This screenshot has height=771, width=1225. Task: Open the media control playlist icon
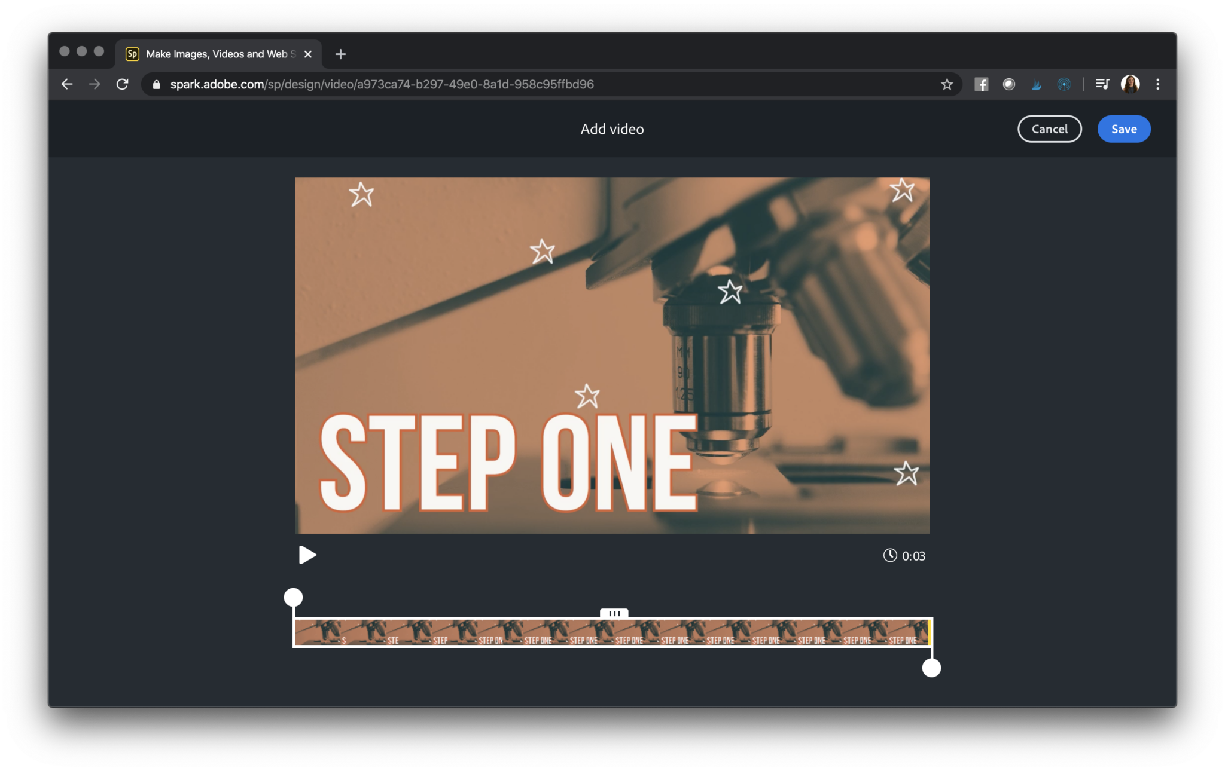point(1102,84)
